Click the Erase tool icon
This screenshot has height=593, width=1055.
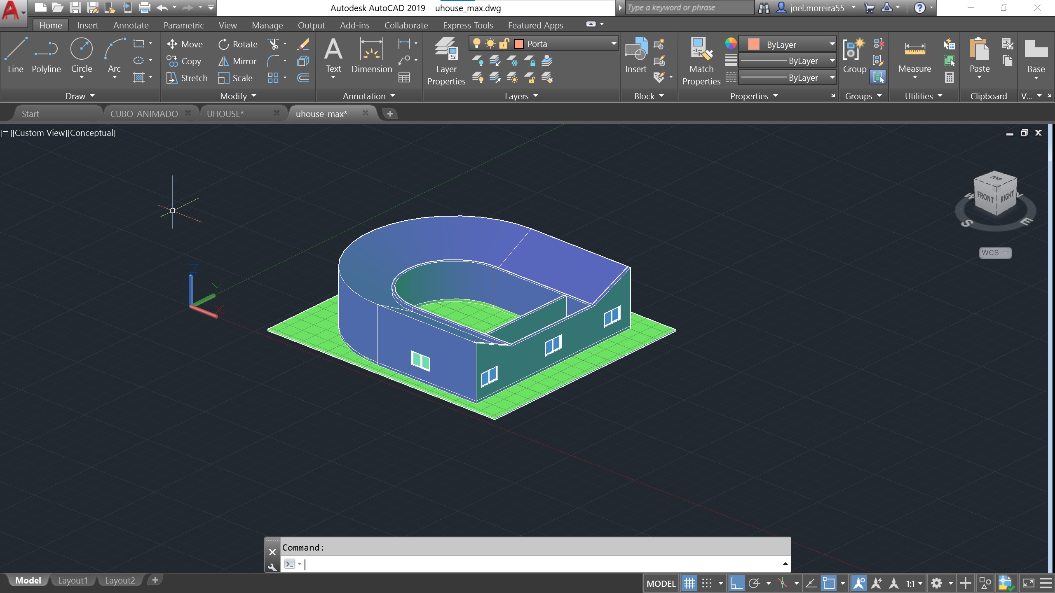303,44
